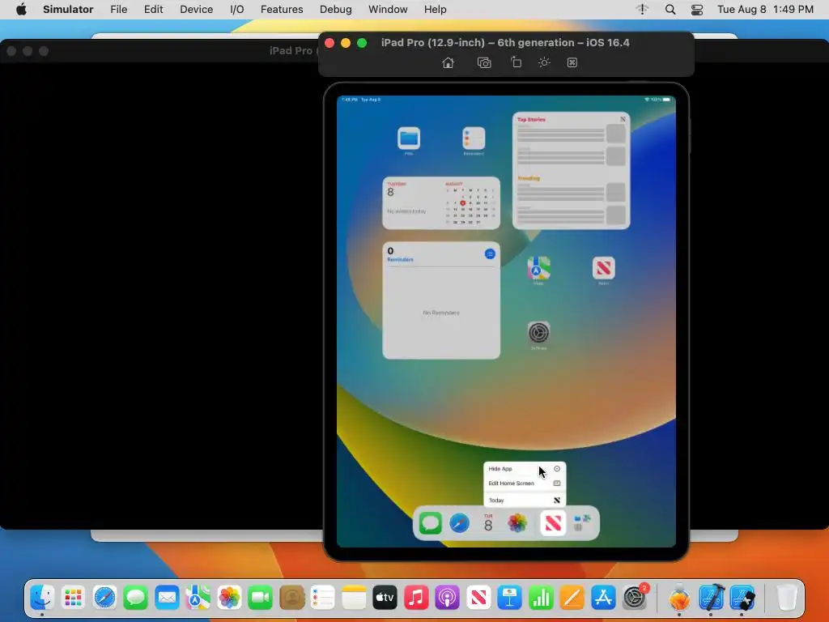Open Mail in the Mac Dock

pyautogui.click(x=167, y=598)
